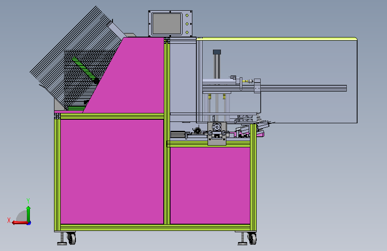387x251 pixels.
Task: Select the right caster wheel
Action: [x=253, y=238]
